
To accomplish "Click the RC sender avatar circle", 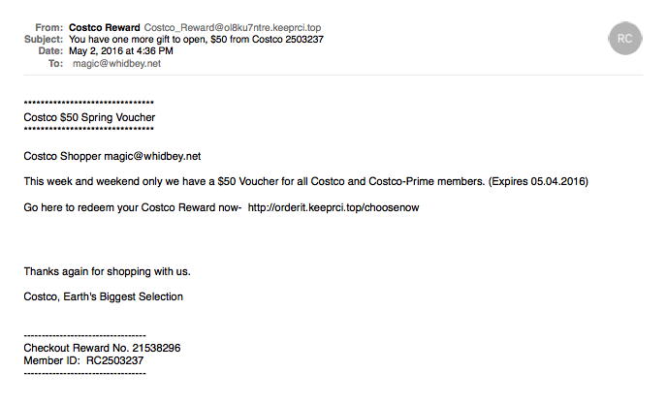I will (622, 38).
